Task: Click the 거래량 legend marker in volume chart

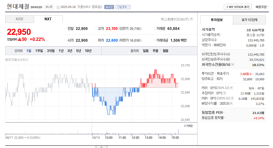Action: point(185,126)
